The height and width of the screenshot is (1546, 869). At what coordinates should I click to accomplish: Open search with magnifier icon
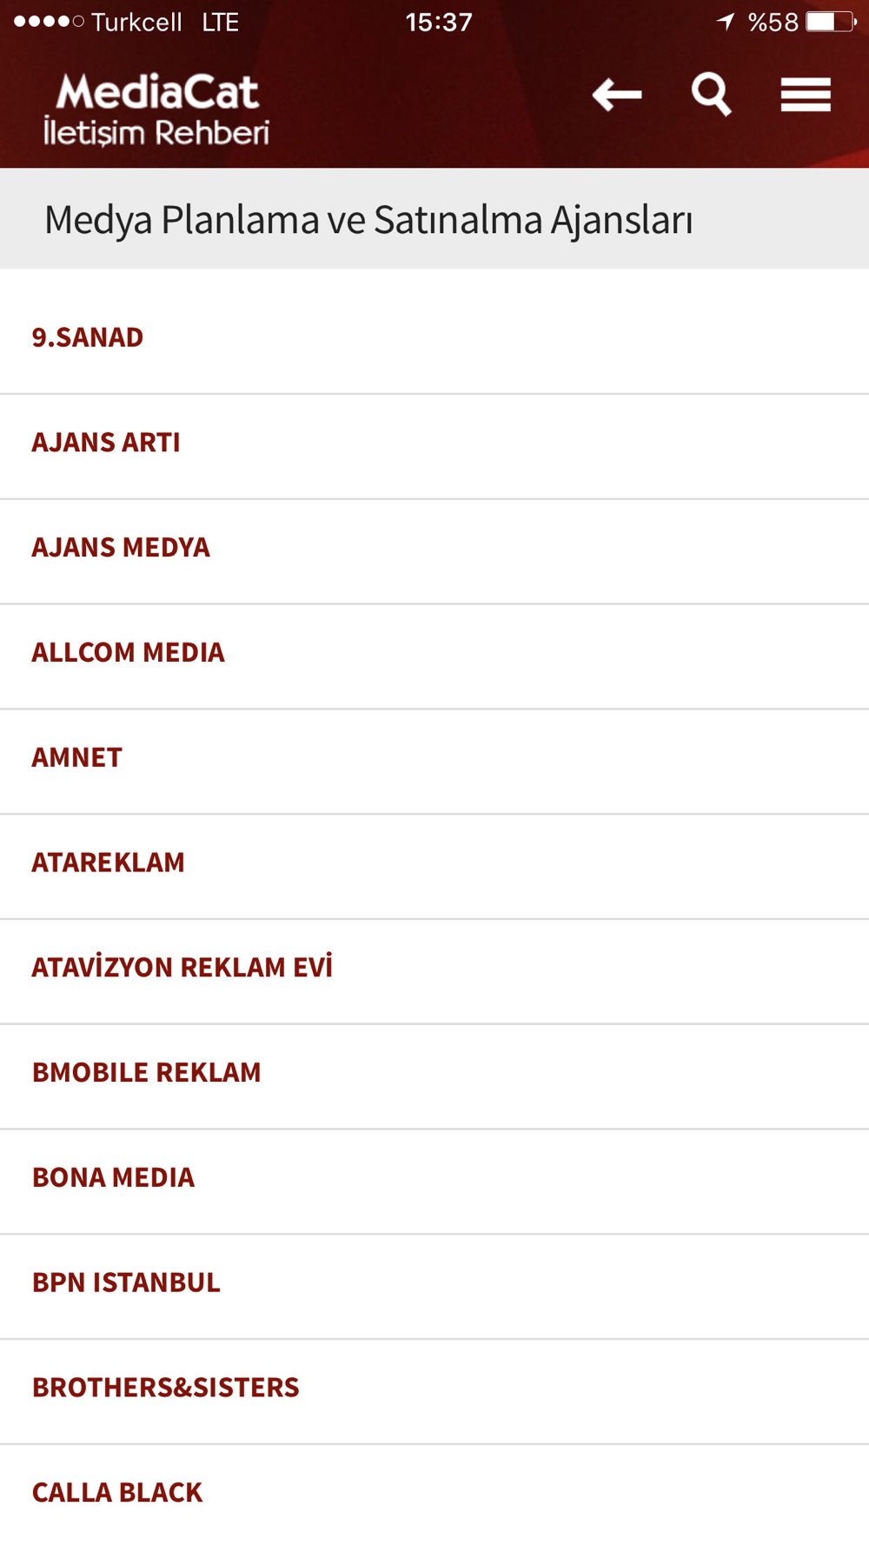point(711,94)
